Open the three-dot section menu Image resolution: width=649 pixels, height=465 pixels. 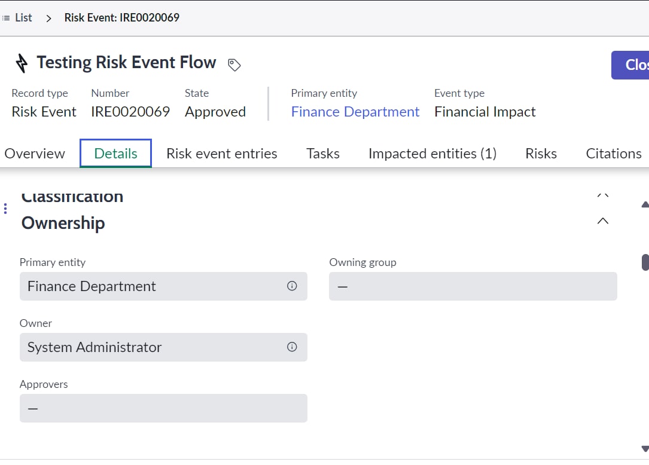coord(5,209)
